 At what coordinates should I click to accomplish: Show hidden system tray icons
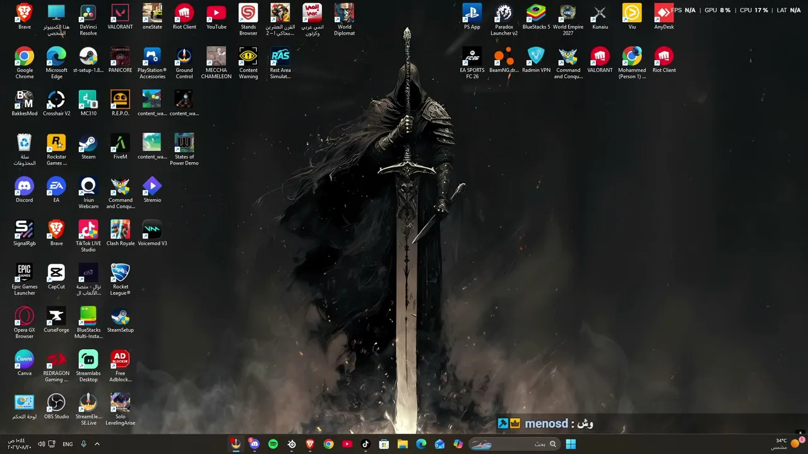tap(97, 444)
